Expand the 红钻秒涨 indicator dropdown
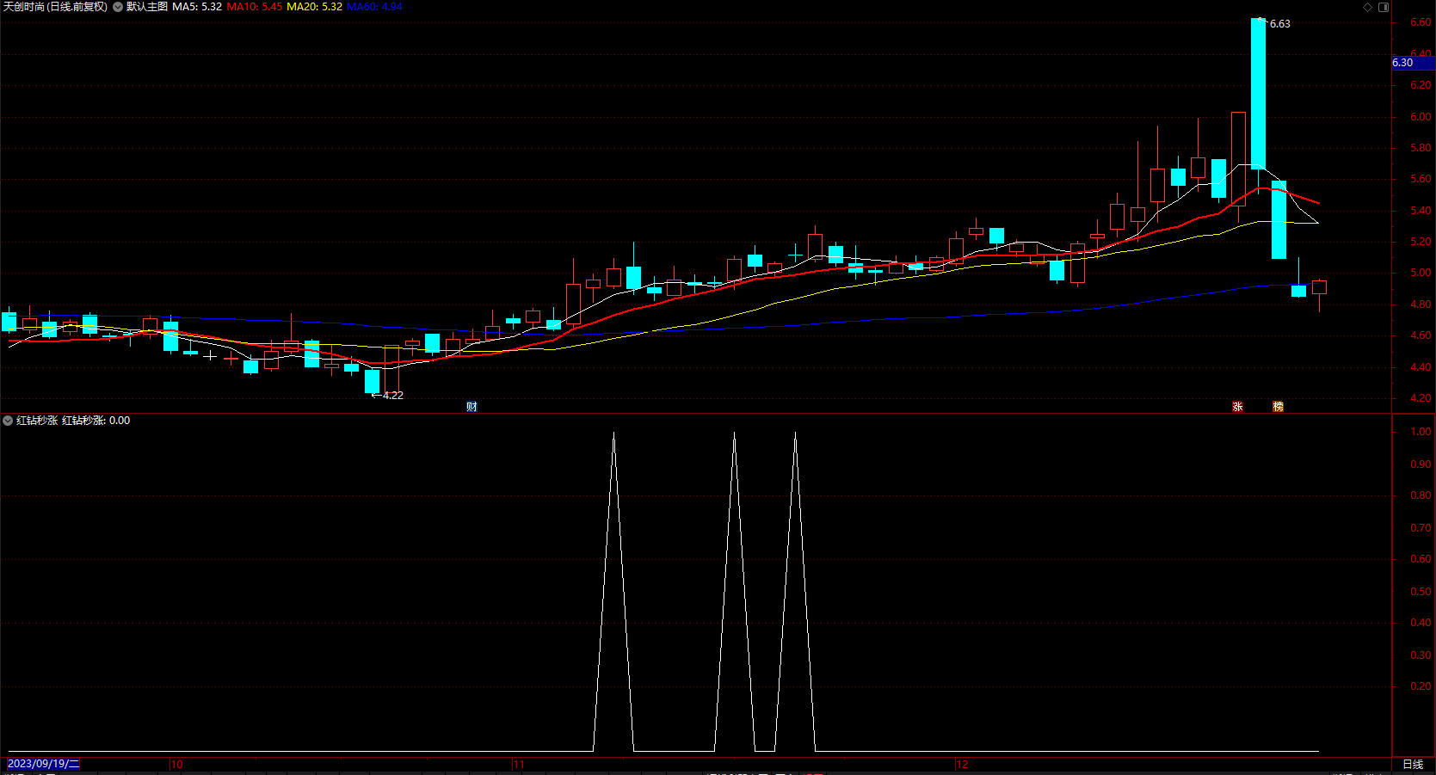Screen dimensions: 1436x775 coord(8,421)
